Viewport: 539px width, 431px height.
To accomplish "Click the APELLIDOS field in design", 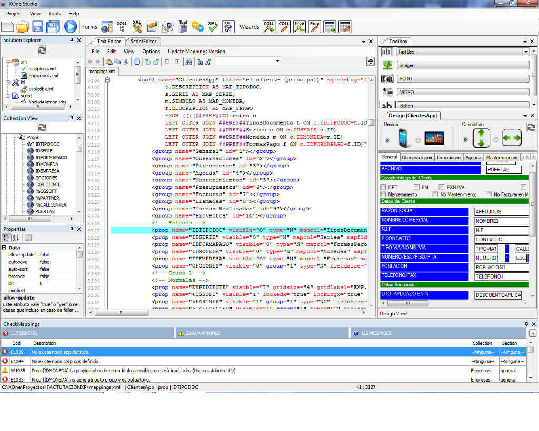I will tap(502, 212).
